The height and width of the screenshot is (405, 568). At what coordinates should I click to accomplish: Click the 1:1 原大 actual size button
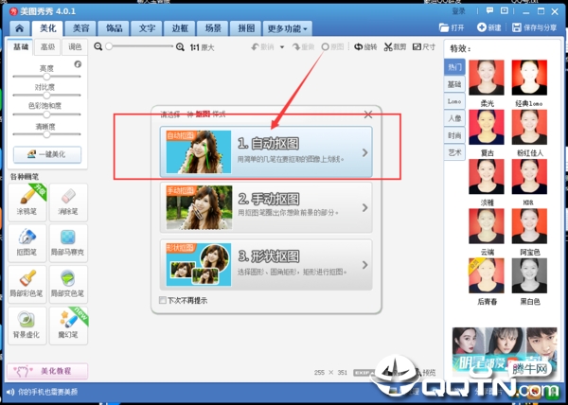203,47
